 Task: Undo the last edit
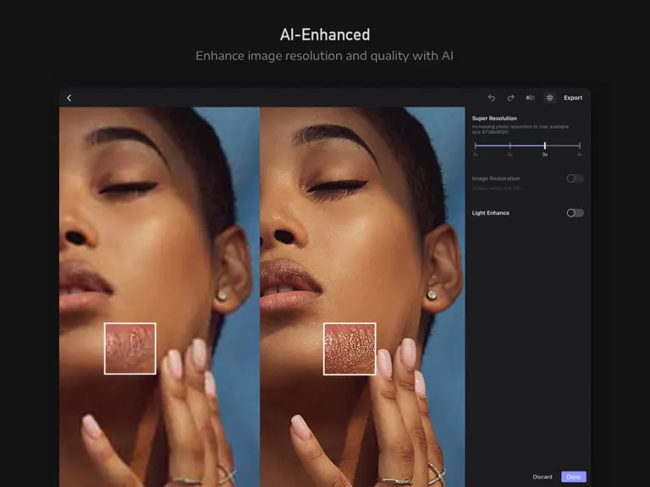pos(492,98)
